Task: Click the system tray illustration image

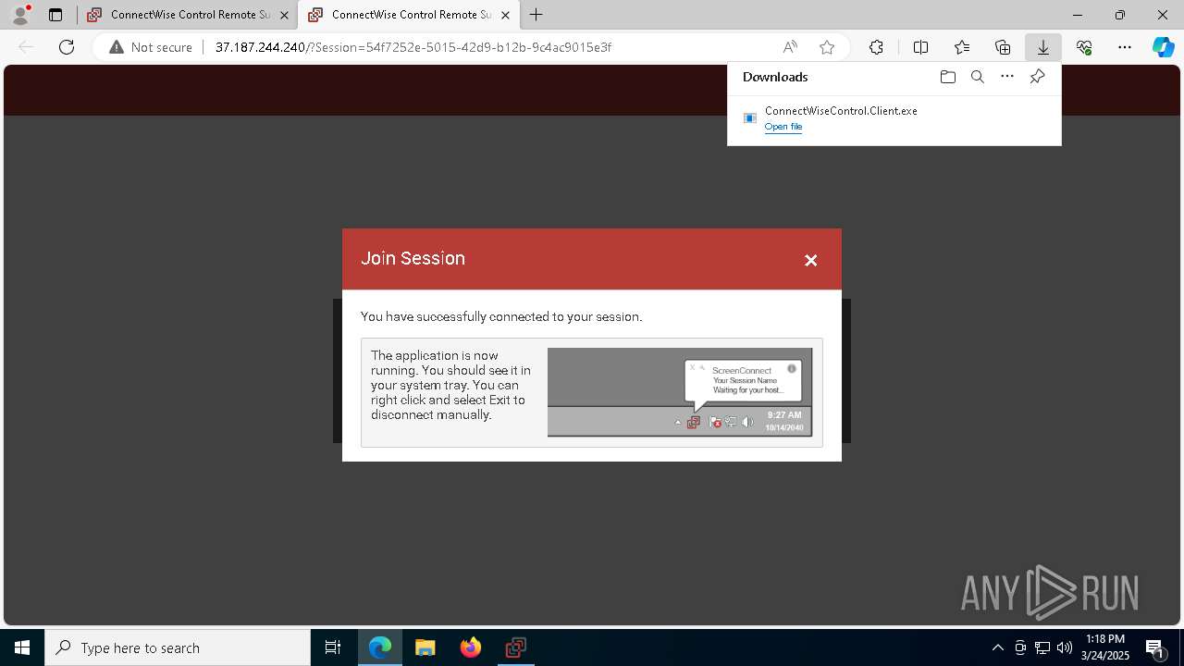Action: pos(680,392)
